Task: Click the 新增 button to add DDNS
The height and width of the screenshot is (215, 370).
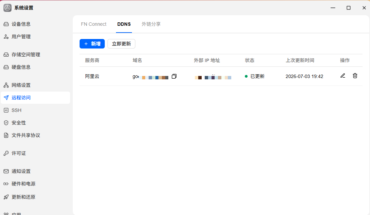Action: click(x=92, y=44)
